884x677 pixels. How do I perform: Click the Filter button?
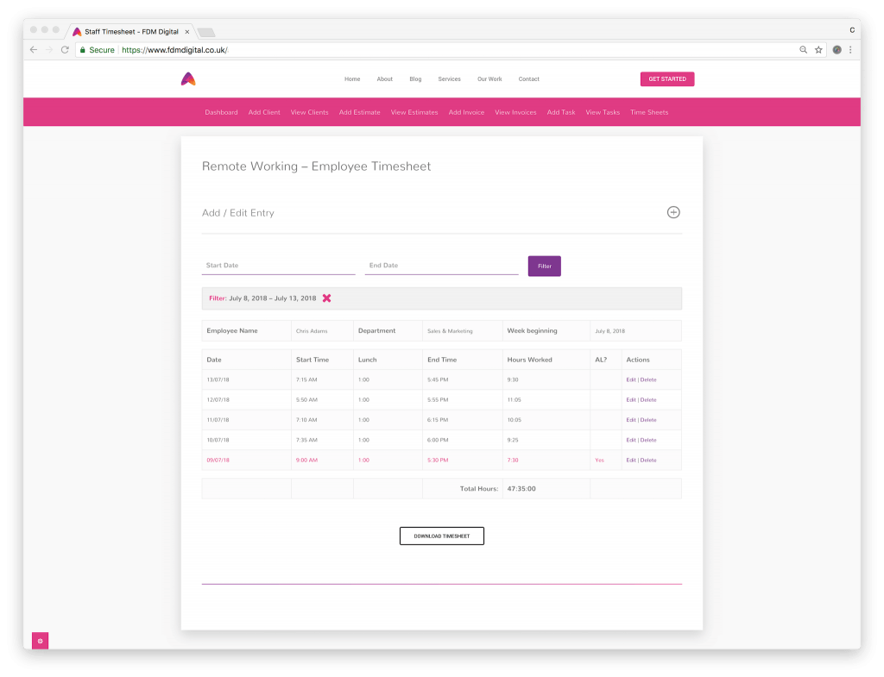coord(544,266)
